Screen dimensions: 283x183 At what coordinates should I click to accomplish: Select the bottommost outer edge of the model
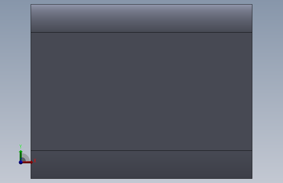(142, 178)
